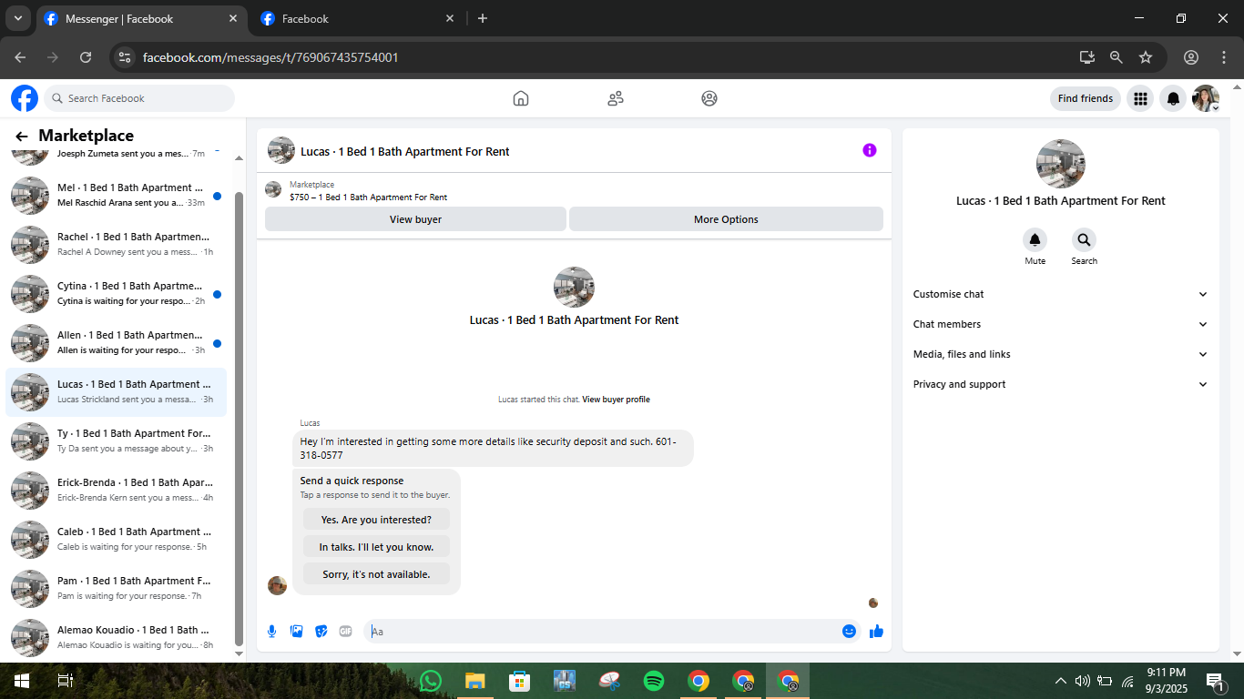Follow the View buyer profile link
Screen dimensions: 1244x699
point(616,400)
